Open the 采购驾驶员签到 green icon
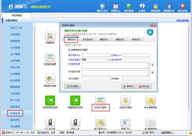Image resolution: width=192 pixels, height=136 pixels. point(50,101)
